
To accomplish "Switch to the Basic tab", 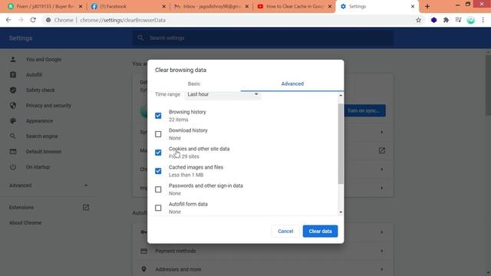I will (194, 84).
